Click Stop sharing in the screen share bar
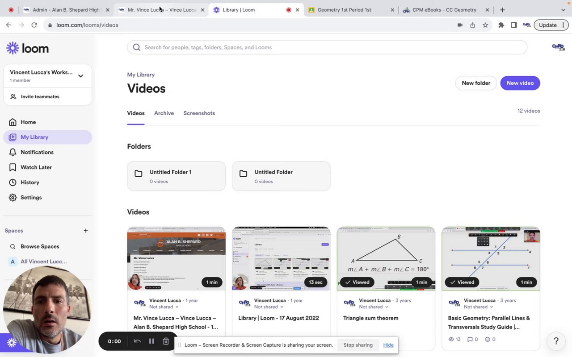 (358, 345)
